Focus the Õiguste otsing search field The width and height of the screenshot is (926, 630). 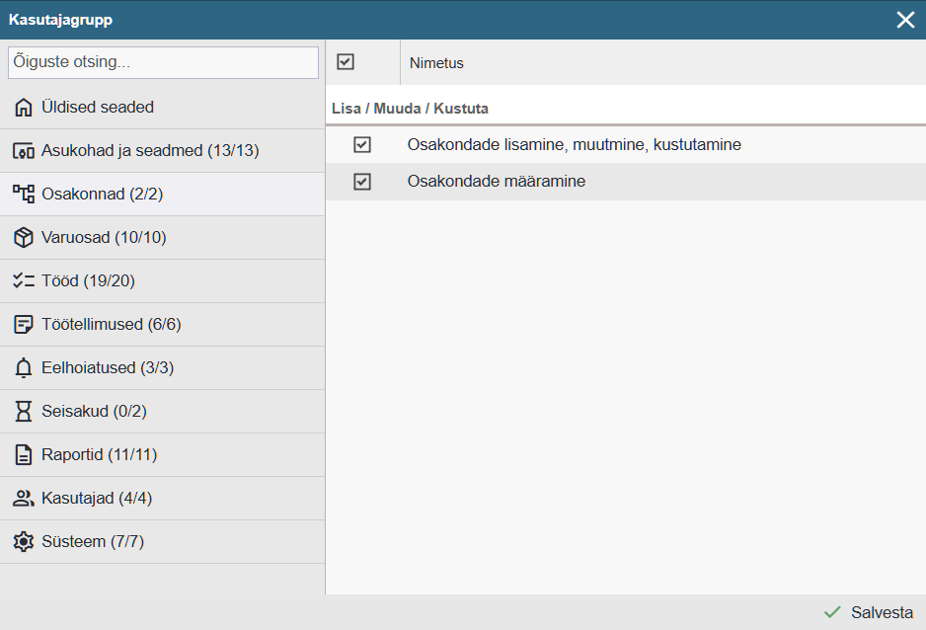[163, 62]
